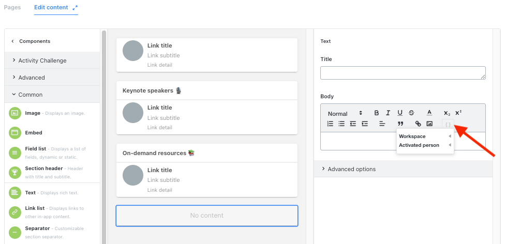The image size is (506, 244).
Task: Click avatar thumbnail under Keynote speakers
Action: (x=133, y=113)
